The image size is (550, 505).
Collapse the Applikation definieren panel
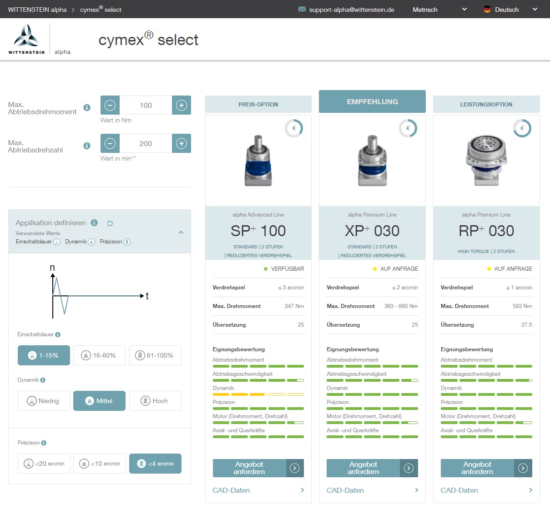click(x=181, y=232)
